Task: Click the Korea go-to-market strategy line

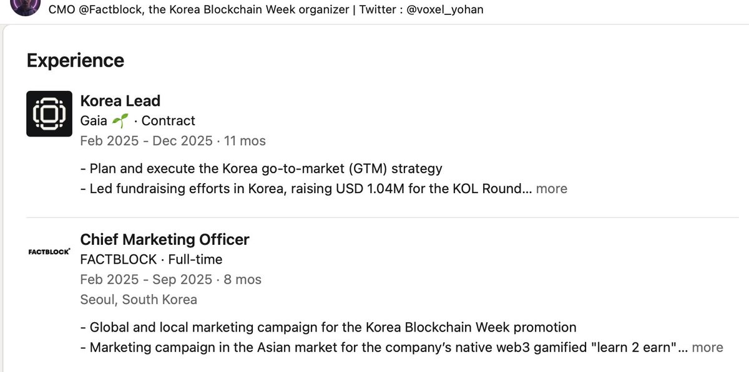Action: click(262, 168)
